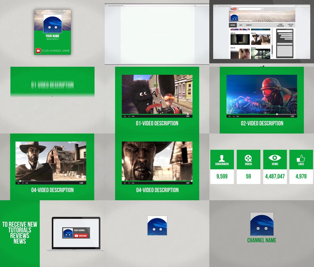The height and width of the screenshot is (267, 314).
Task: Open the UPLOADS tab
Action: 233,25
